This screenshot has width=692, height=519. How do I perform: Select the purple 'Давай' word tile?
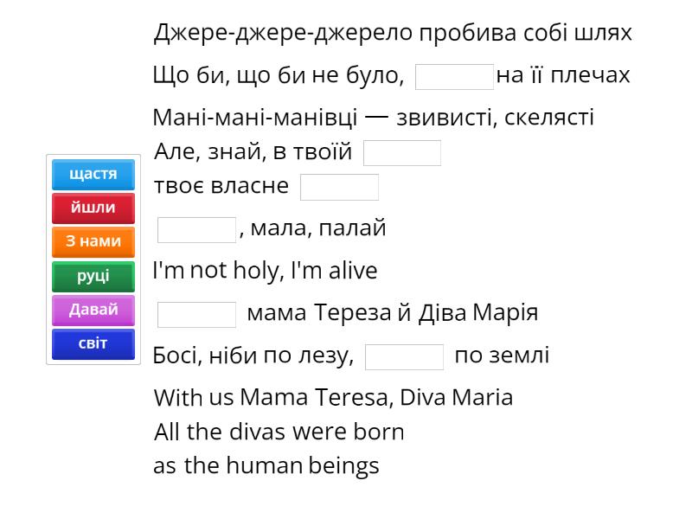[93, 310]
